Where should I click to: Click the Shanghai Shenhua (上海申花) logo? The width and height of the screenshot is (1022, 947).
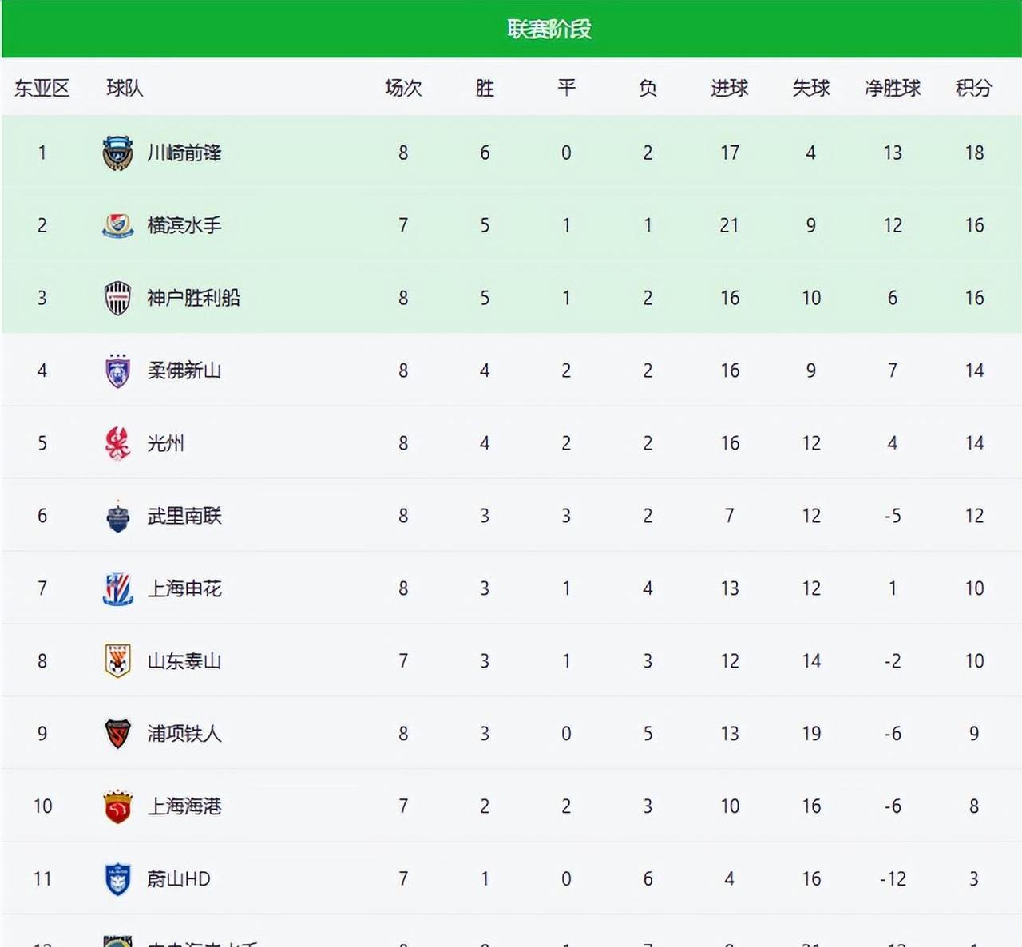coord(117,589)
